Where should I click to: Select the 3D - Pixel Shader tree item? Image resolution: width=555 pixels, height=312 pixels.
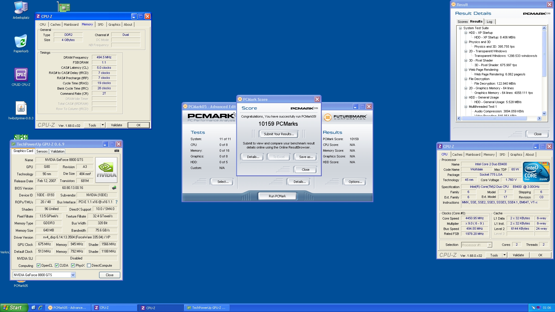click(x=481, y=60)
